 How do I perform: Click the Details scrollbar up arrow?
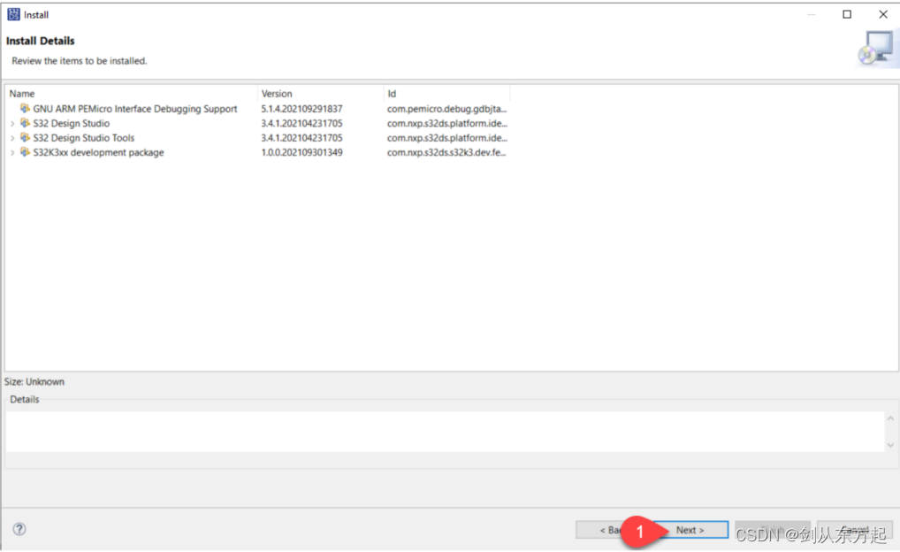[890, 418]
